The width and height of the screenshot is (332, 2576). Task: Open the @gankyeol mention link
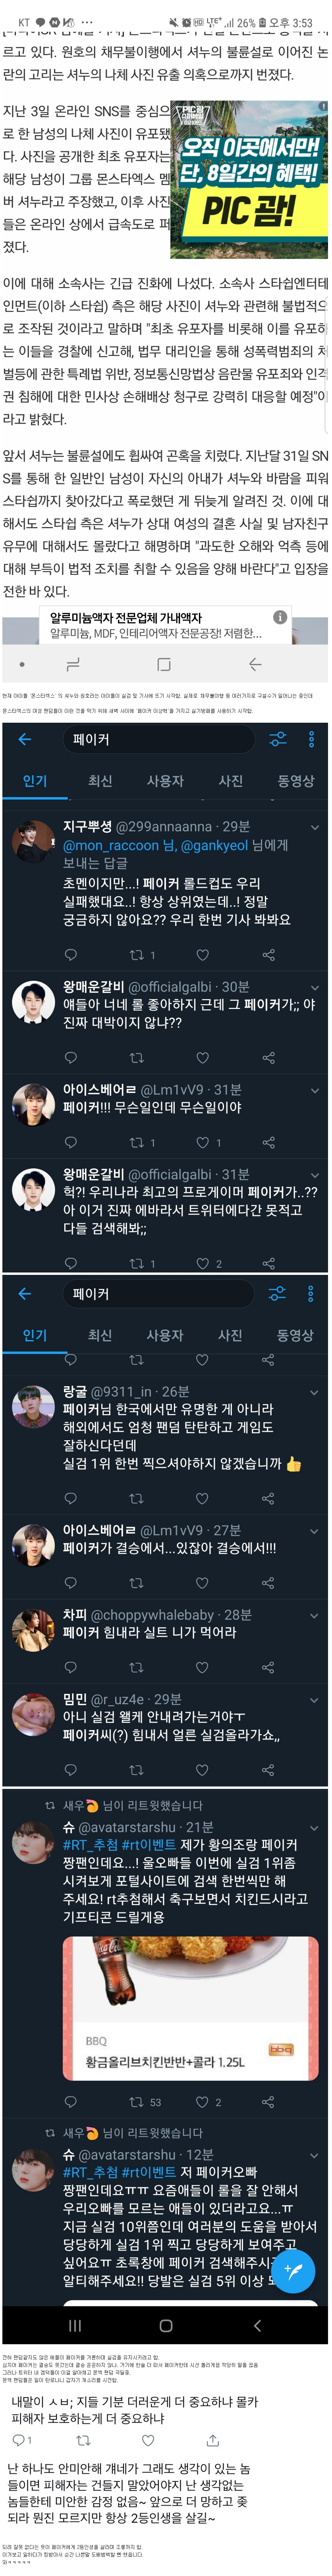[x=214, y=845]
